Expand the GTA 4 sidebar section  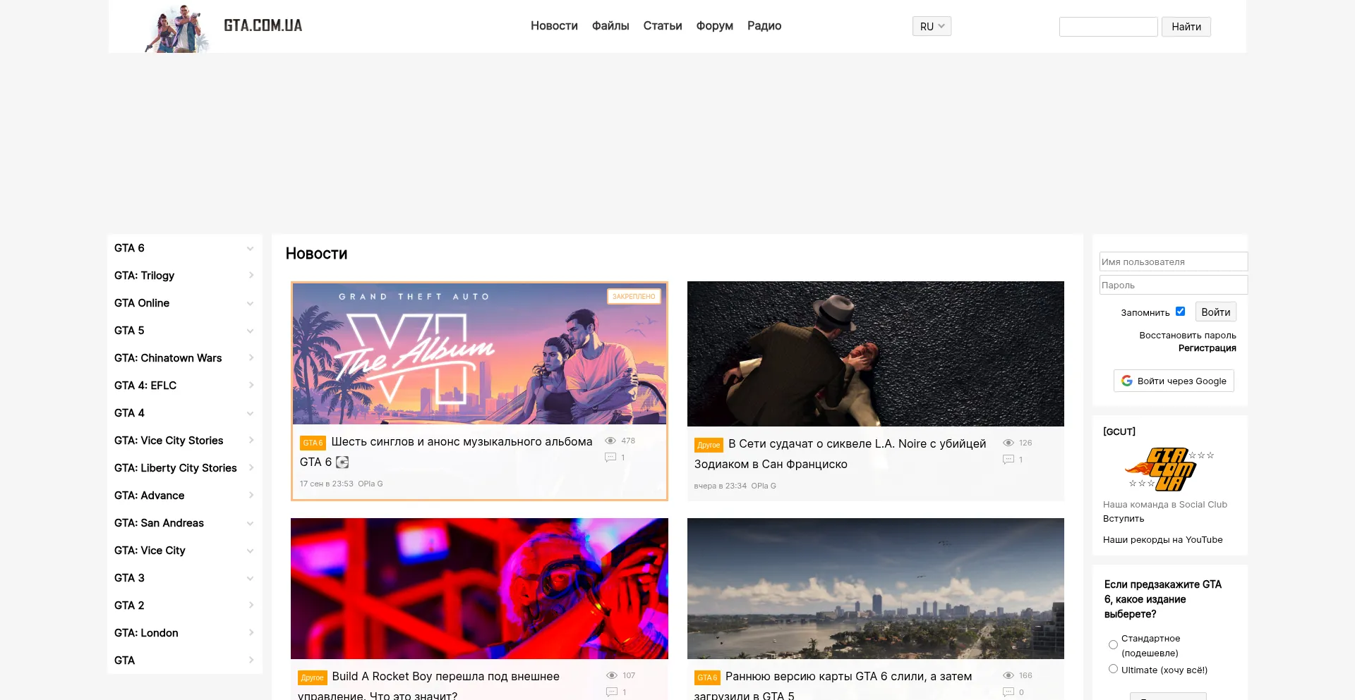coord(250,413)
